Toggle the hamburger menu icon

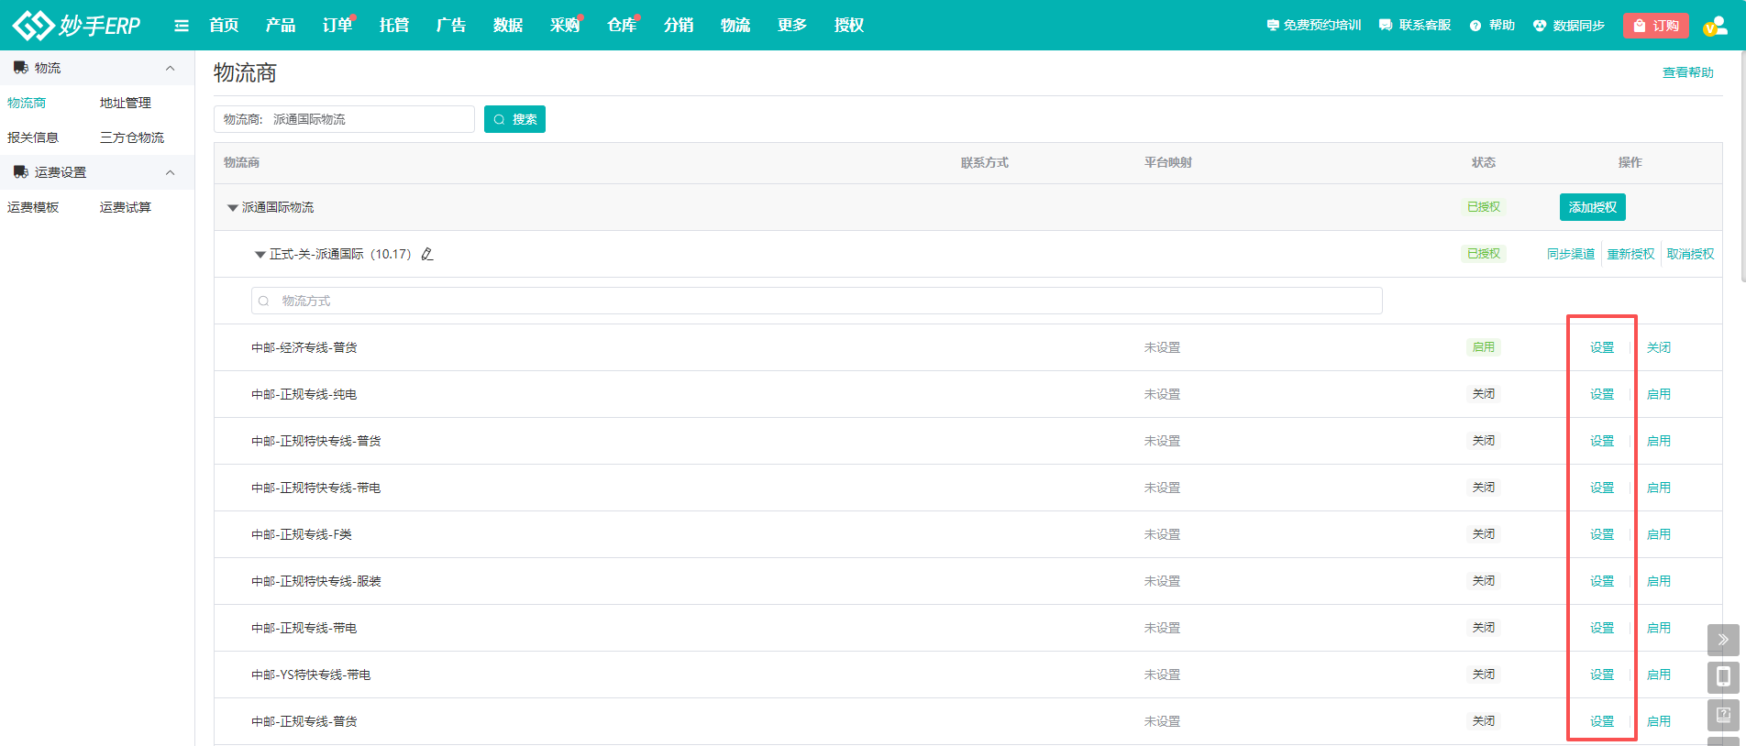coord(182,26)
